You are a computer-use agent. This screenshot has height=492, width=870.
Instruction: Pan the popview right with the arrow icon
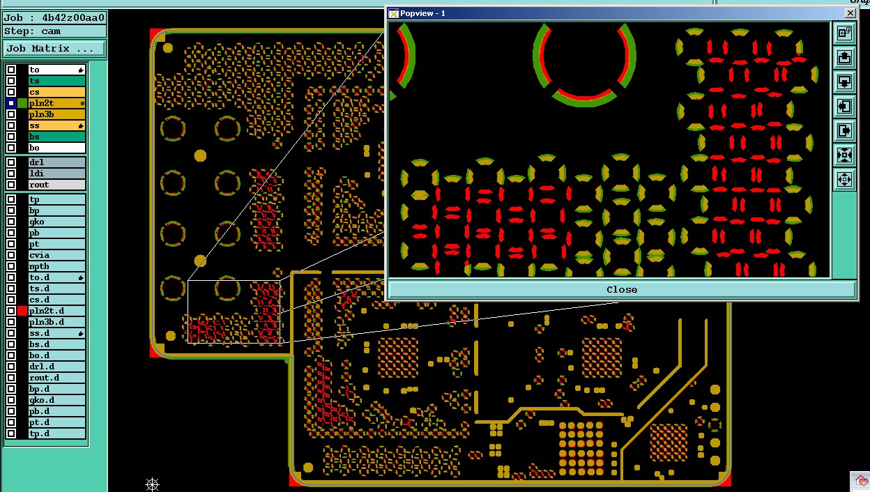tap(844, 130)
